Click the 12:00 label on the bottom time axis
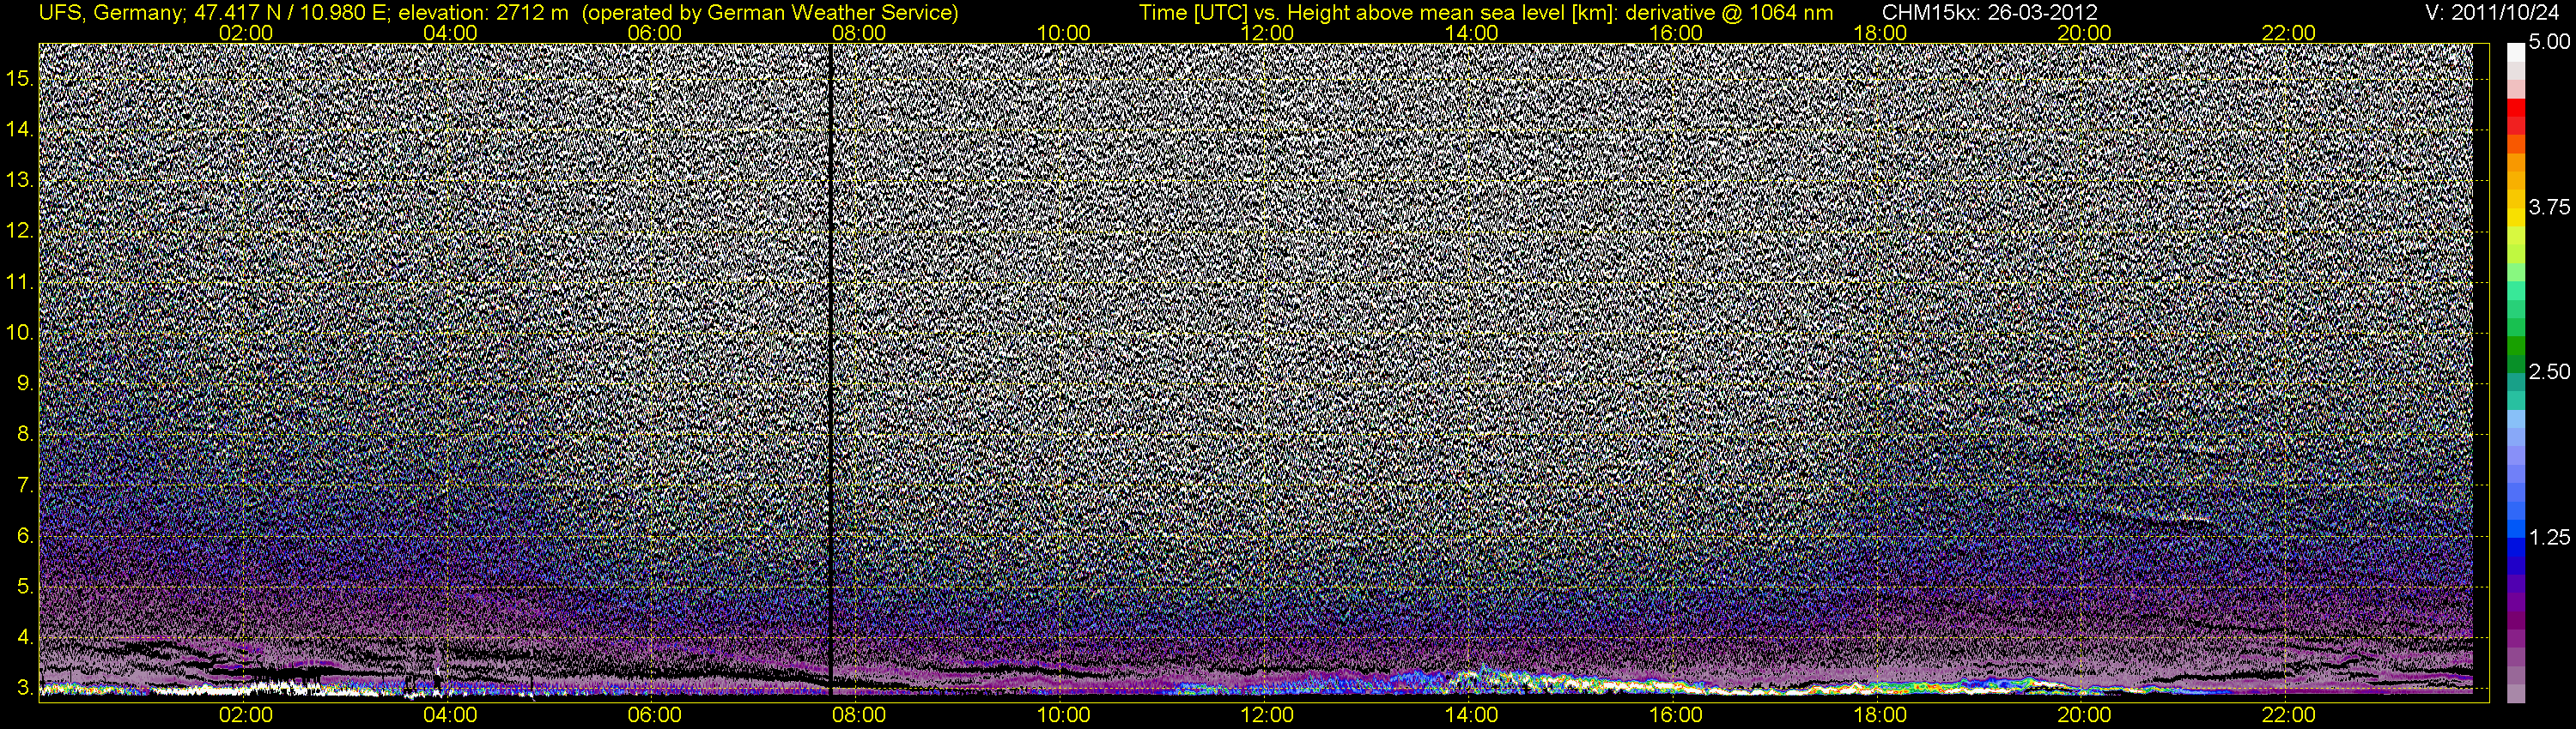This screenshot has height=729, width=2576. click(1267, 715)
